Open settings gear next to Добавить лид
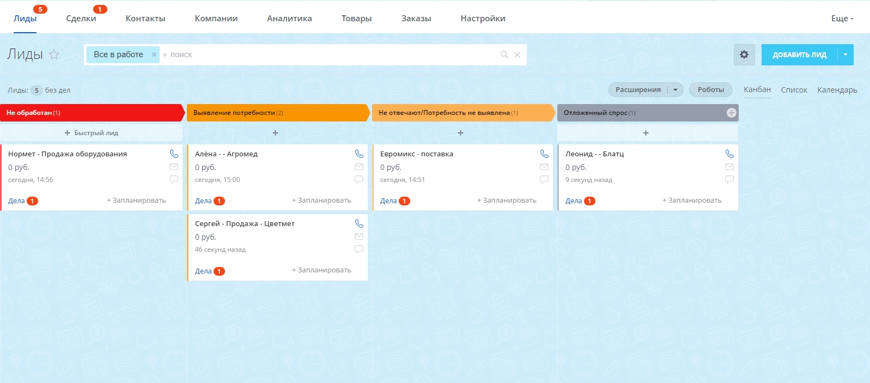870x383 pixels. [744, 54]
